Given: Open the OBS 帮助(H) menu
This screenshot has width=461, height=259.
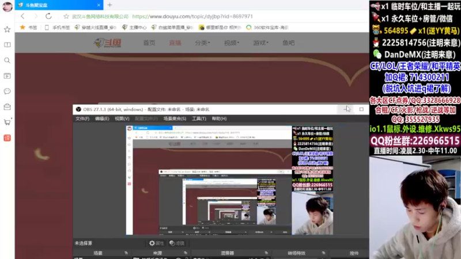Looking at the screenshot, I should 220,119.
